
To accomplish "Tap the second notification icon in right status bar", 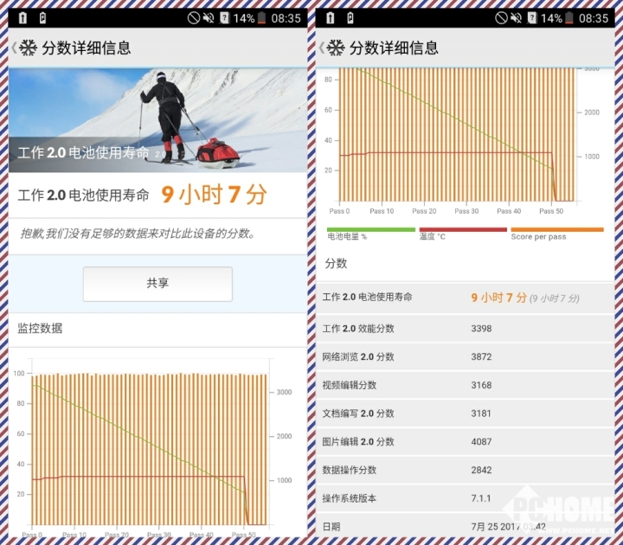I will [x=350, y=18].
